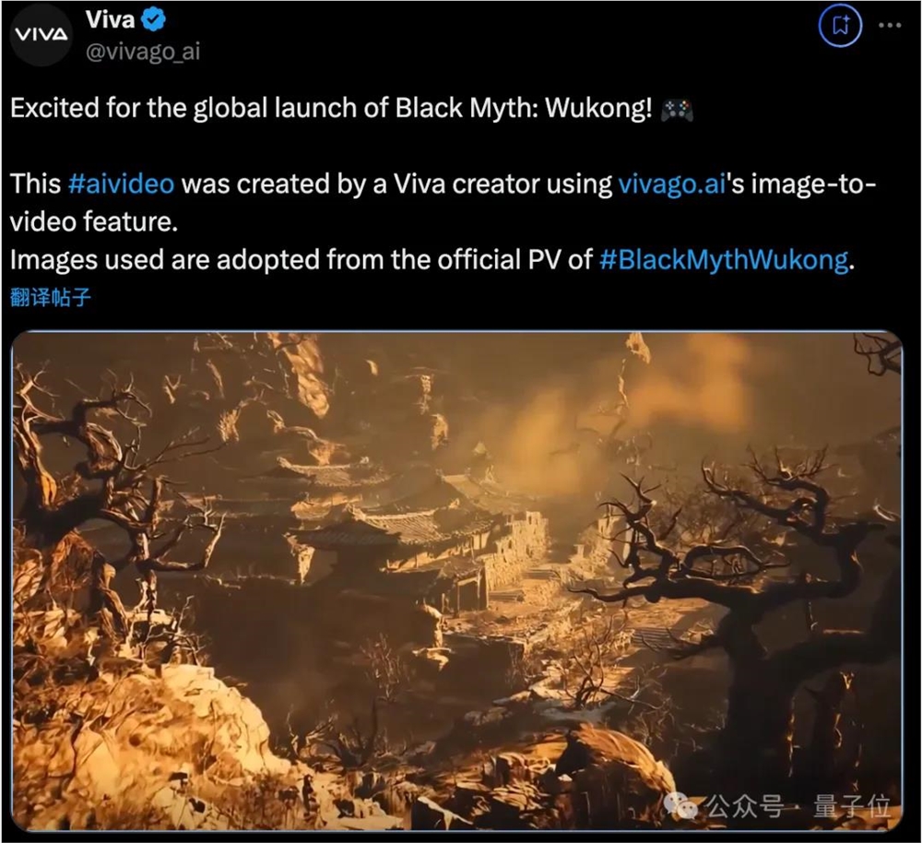Viewport: 922px width, 843px height.
Task: Open the #BlackMythWukong hashtag
Action: [x=724, y=259]
